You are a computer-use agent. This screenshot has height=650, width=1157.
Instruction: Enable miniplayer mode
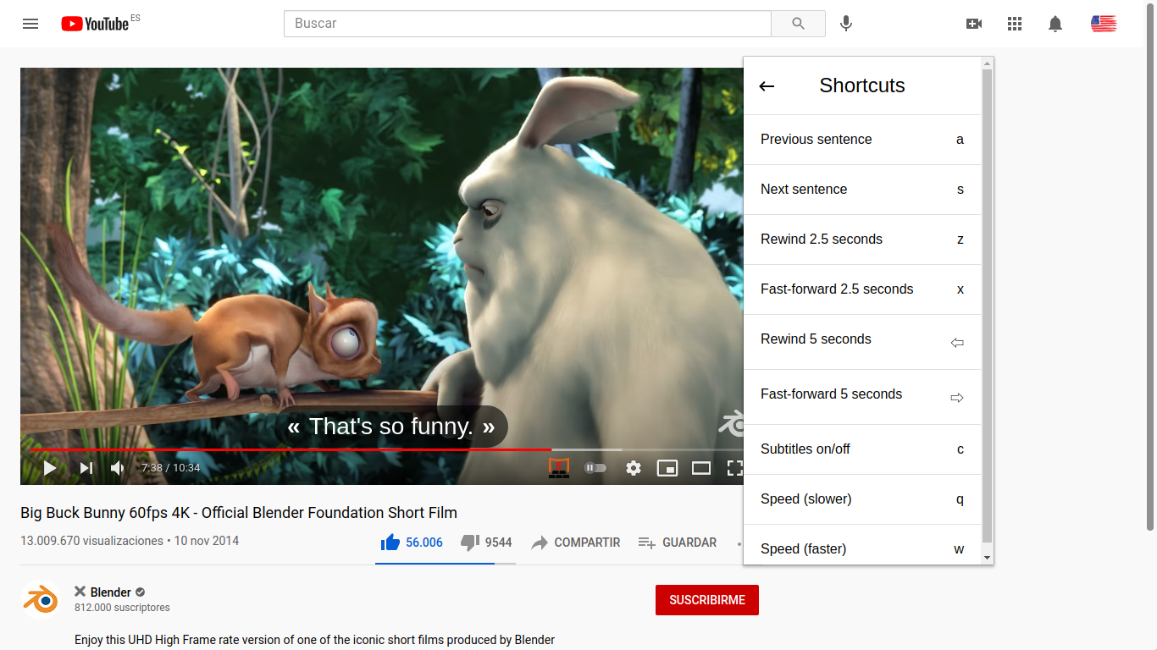click(x=667, y=468)
